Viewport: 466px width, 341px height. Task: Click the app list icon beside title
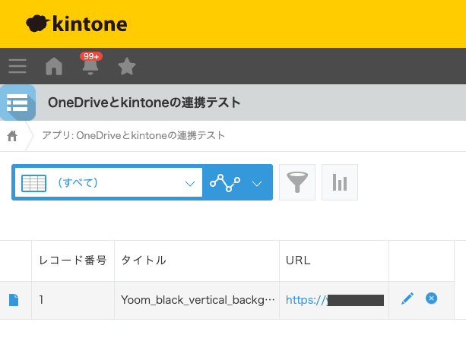tap(17, 103)
